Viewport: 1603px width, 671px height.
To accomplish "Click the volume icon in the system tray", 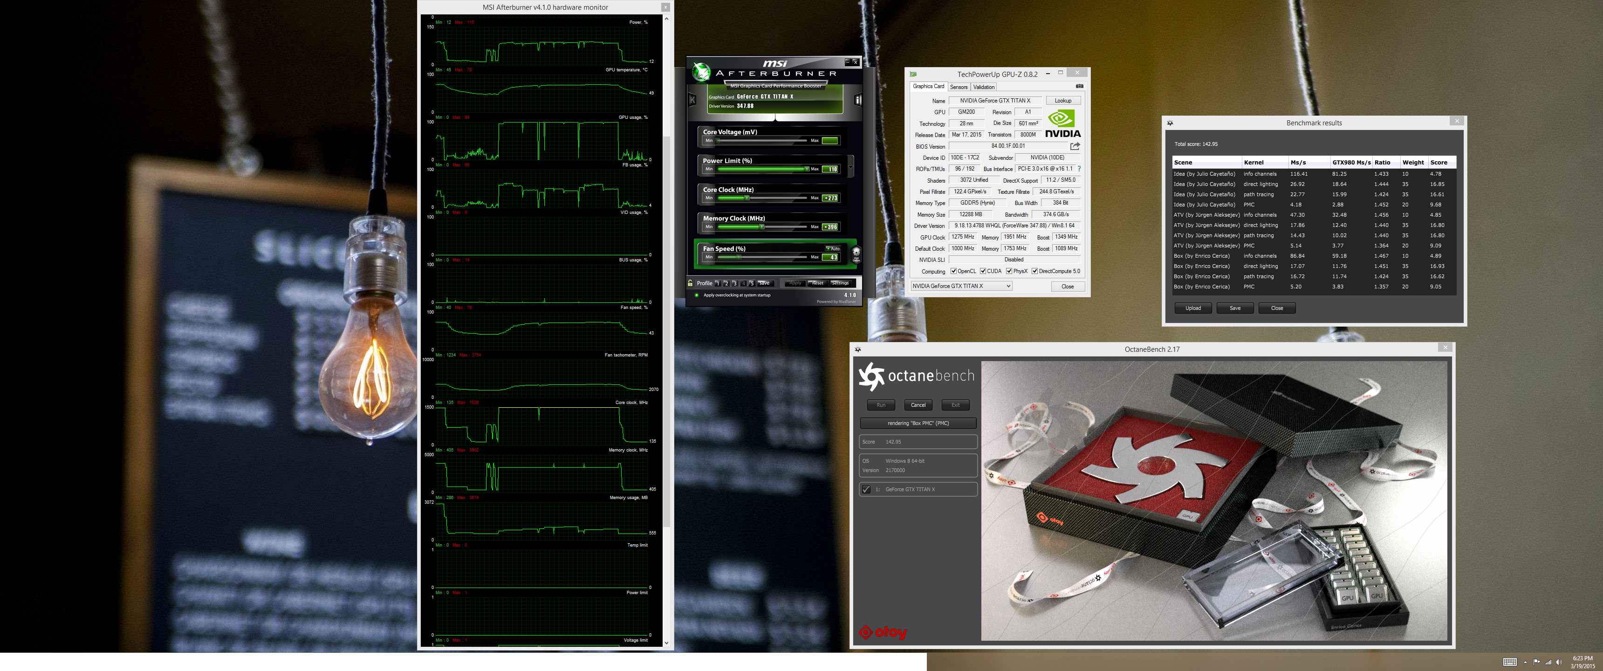I will pyautogui.click(x=1558, y=662).
